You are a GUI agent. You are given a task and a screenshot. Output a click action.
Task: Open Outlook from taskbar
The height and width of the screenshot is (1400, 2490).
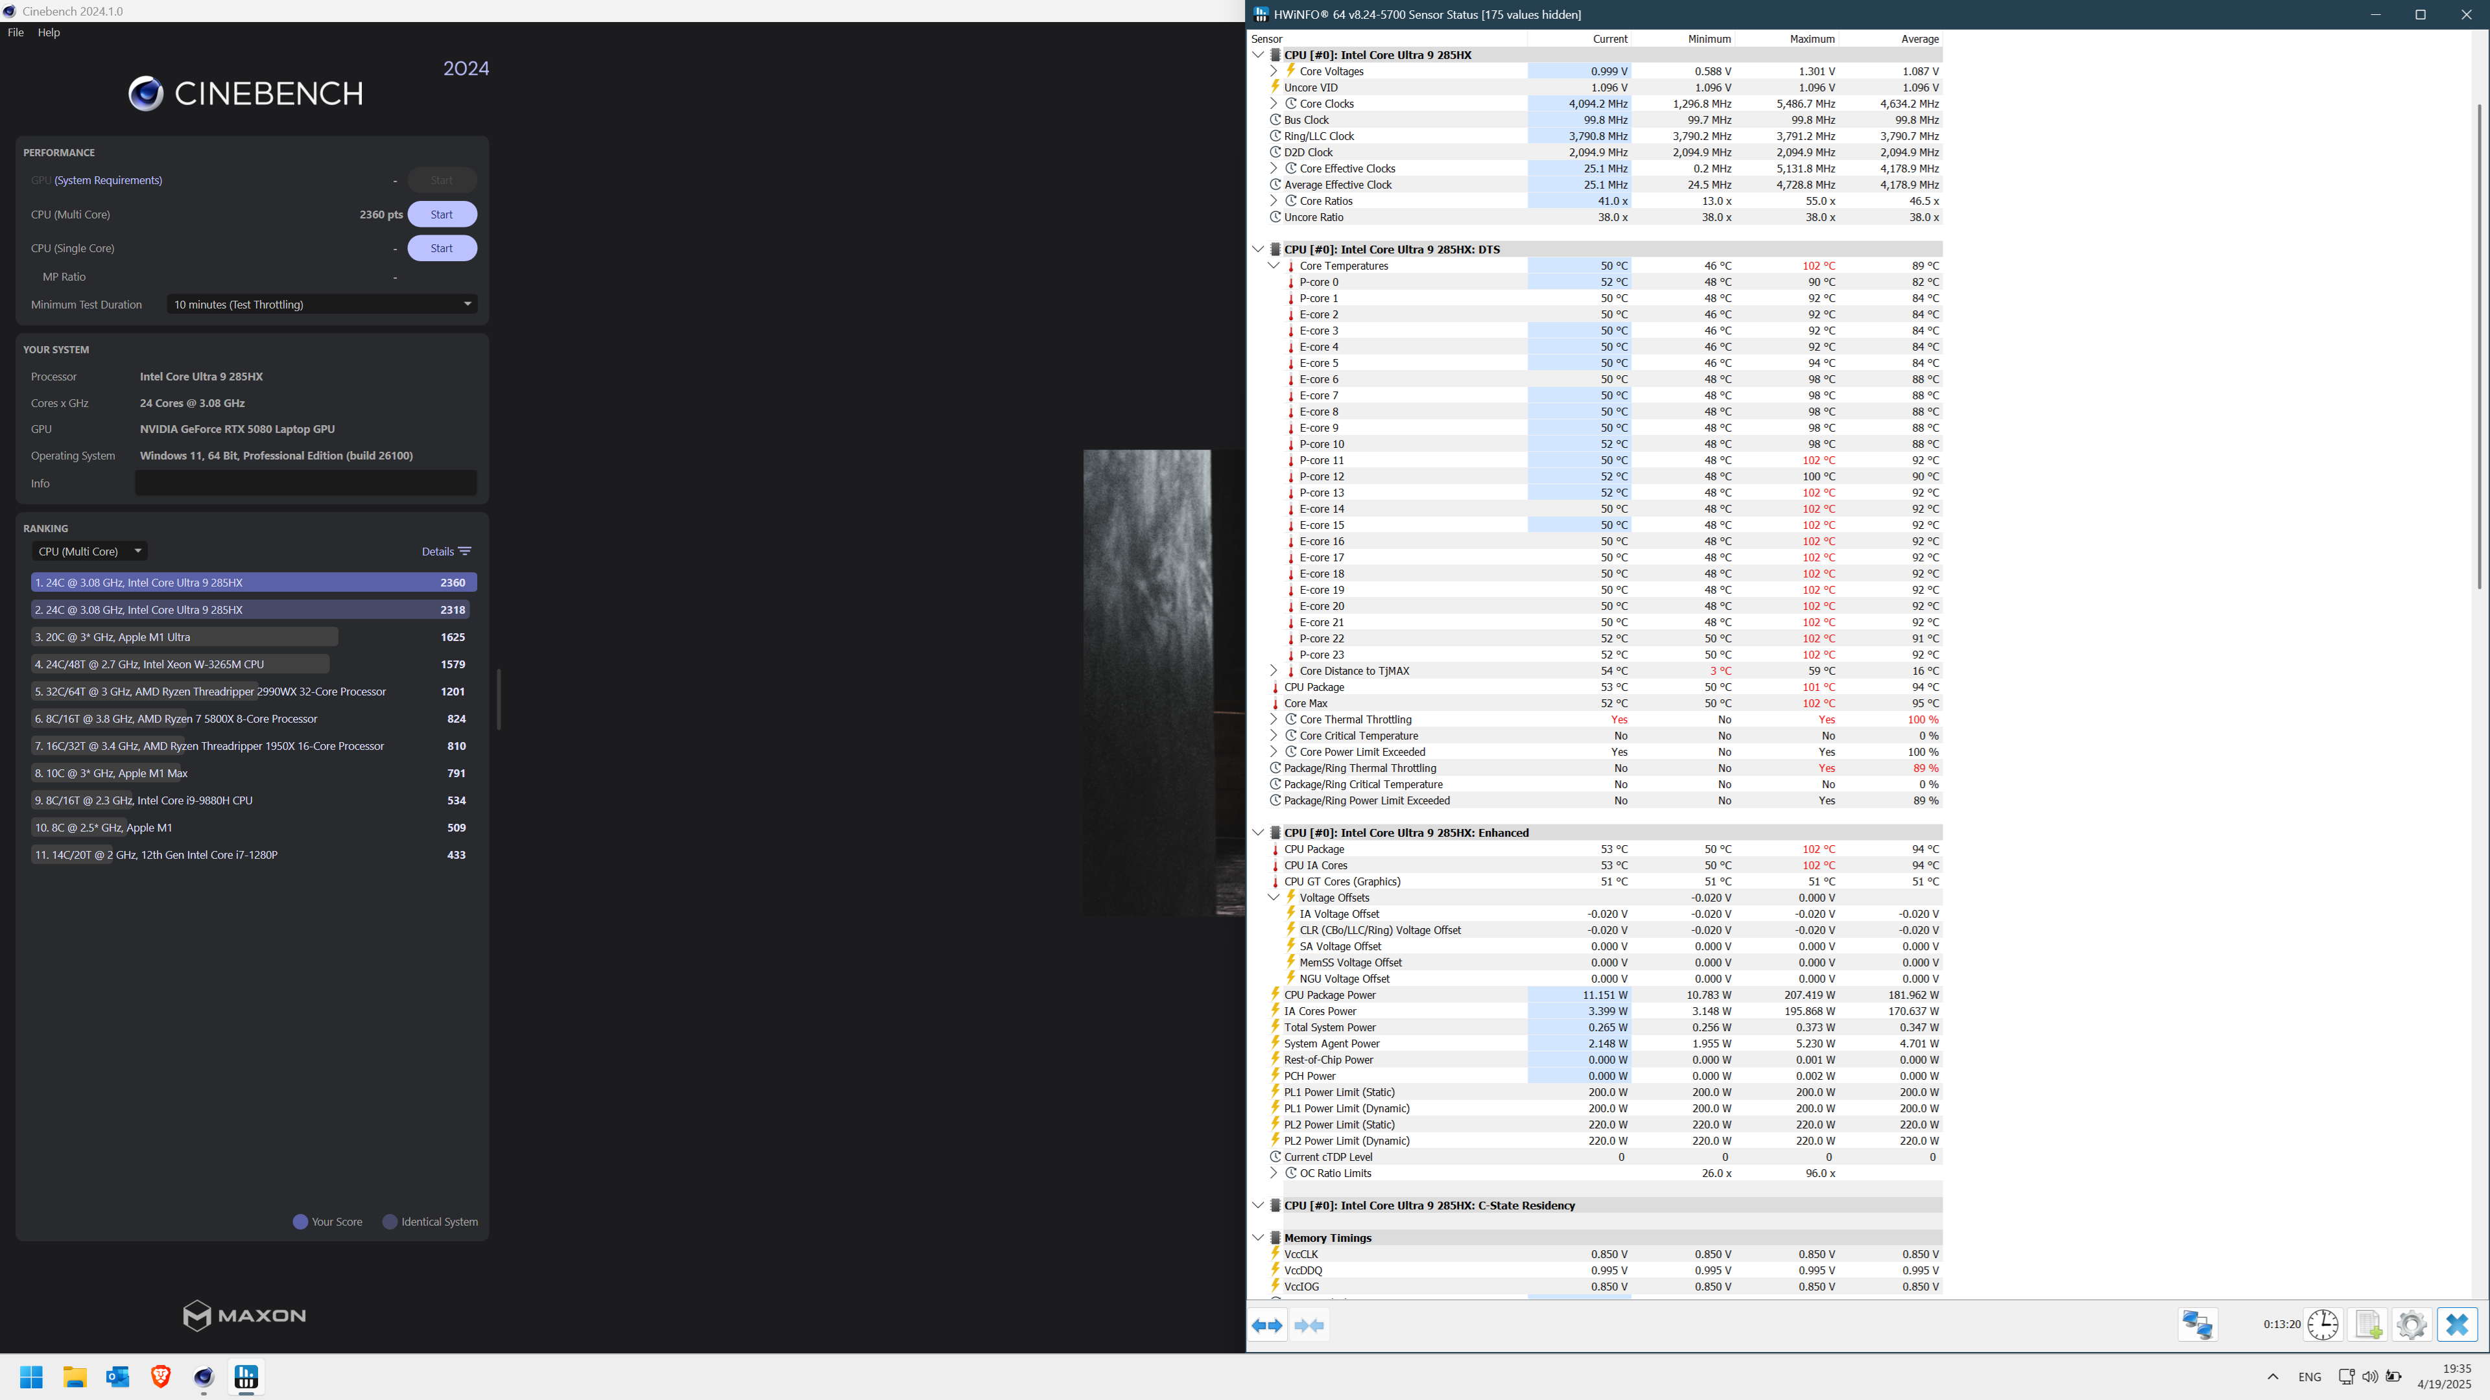[118, 1377]
